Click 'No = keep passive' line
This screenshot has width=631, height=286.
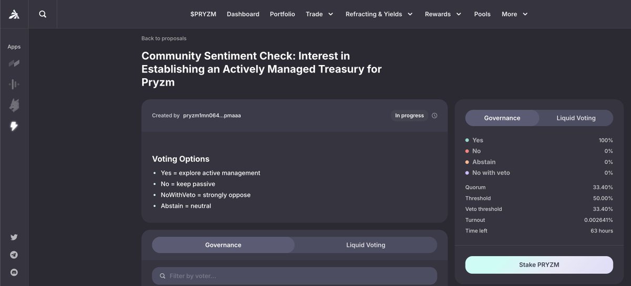[x=188, y=184]
